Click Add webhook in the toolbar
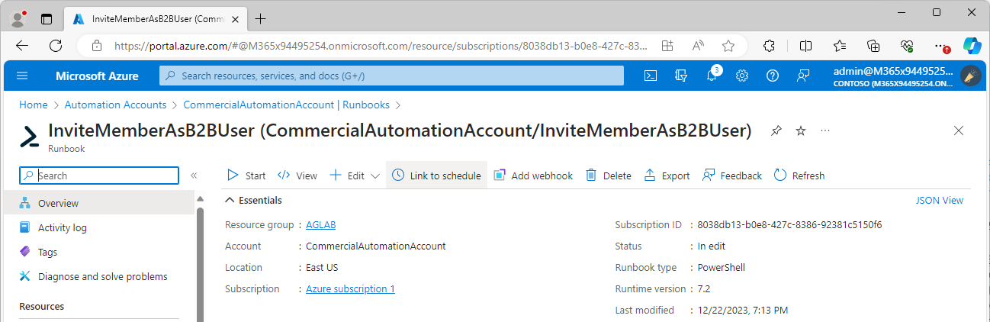Screen dimensions: 990x322 tap(533, 175)
